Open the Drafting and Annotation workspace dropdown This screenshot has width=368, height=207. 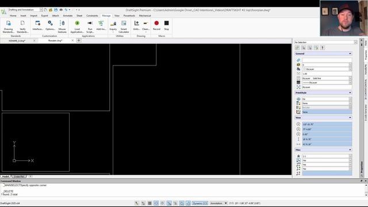(41, 10)
